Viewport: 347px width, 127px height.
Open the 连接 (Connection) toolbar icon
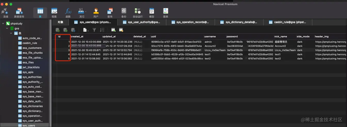[x=5, y=11]
